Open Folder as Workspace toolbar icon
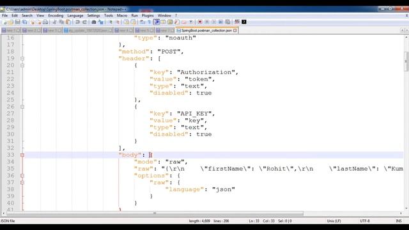 coord(184,22)
